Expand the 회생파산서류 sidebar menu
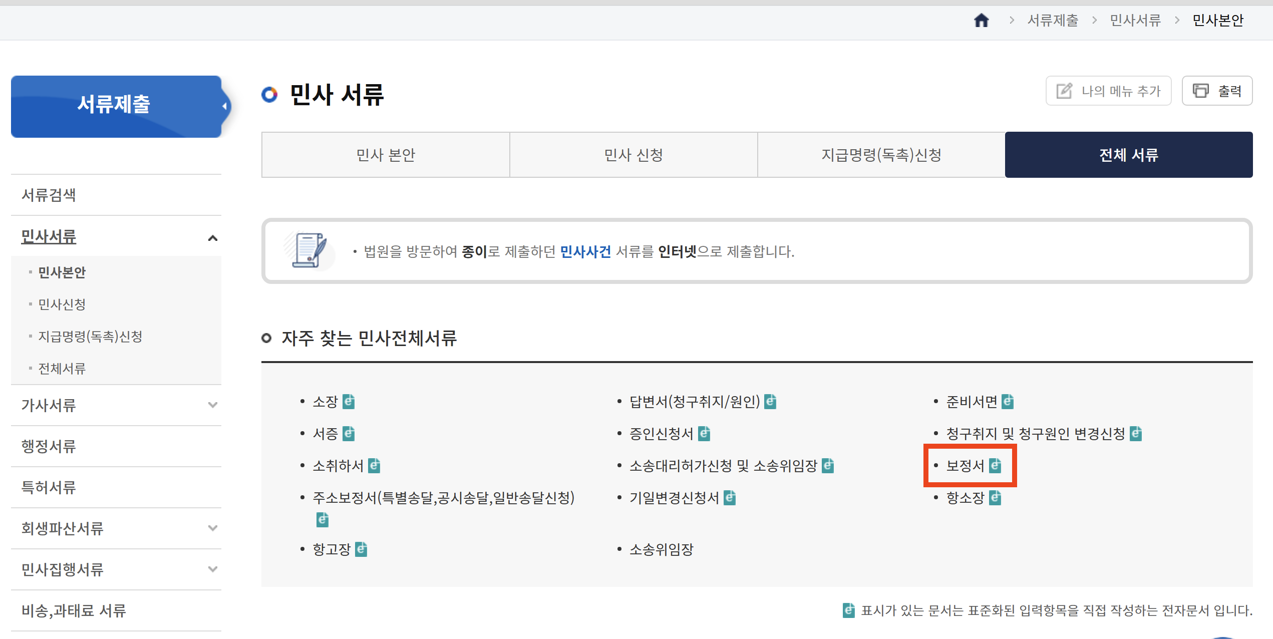1273x639 pixels. tap(212, 528)
